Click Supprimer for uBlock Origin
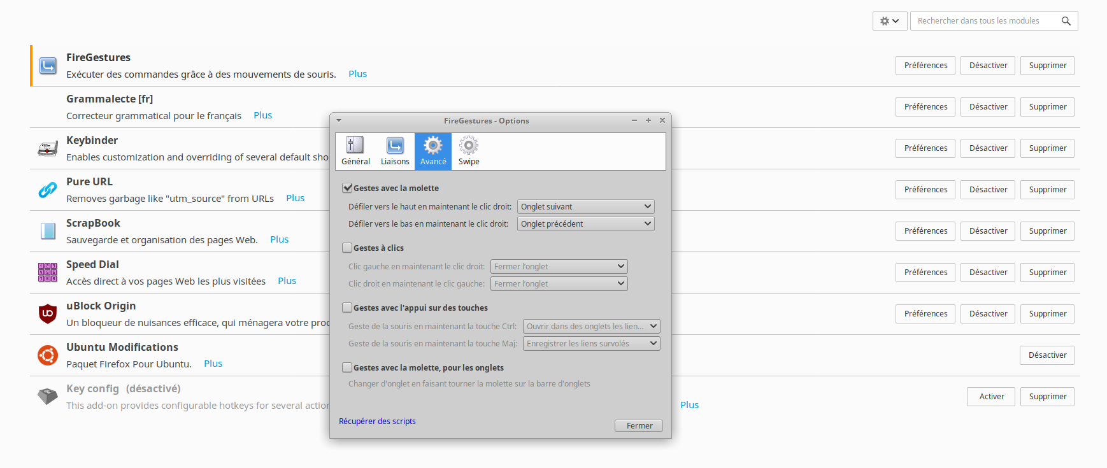This screenshot has width=1107, height=468. [1047, 314]
